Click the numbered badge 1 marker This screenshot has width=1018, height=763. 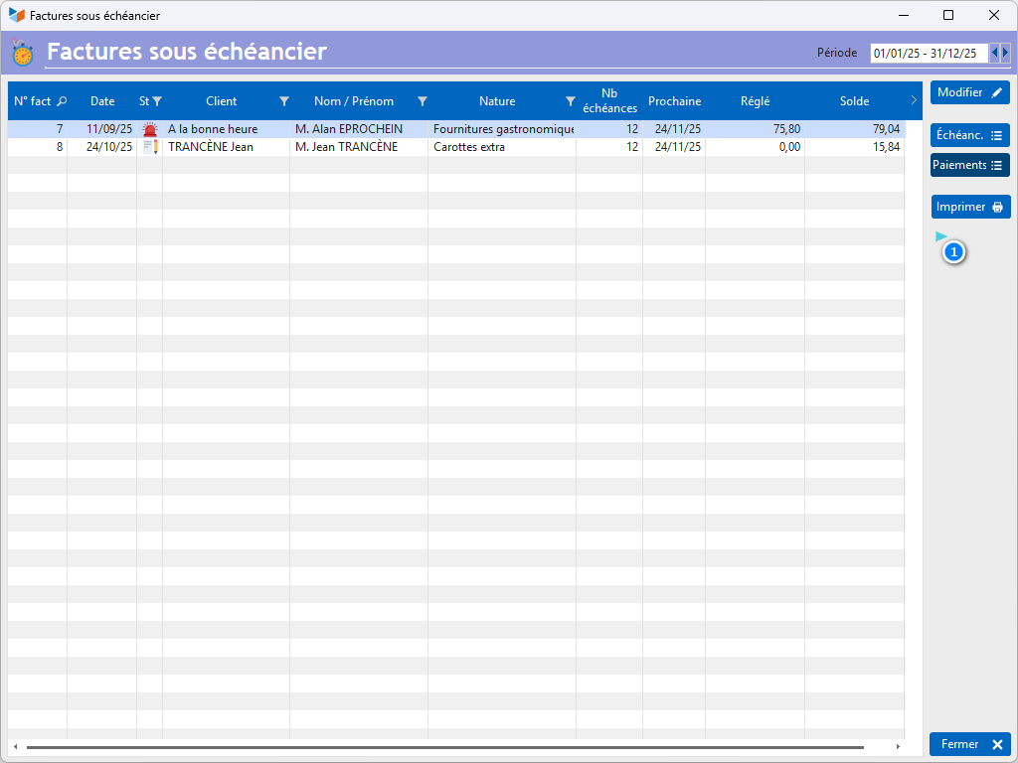(953, 252)
